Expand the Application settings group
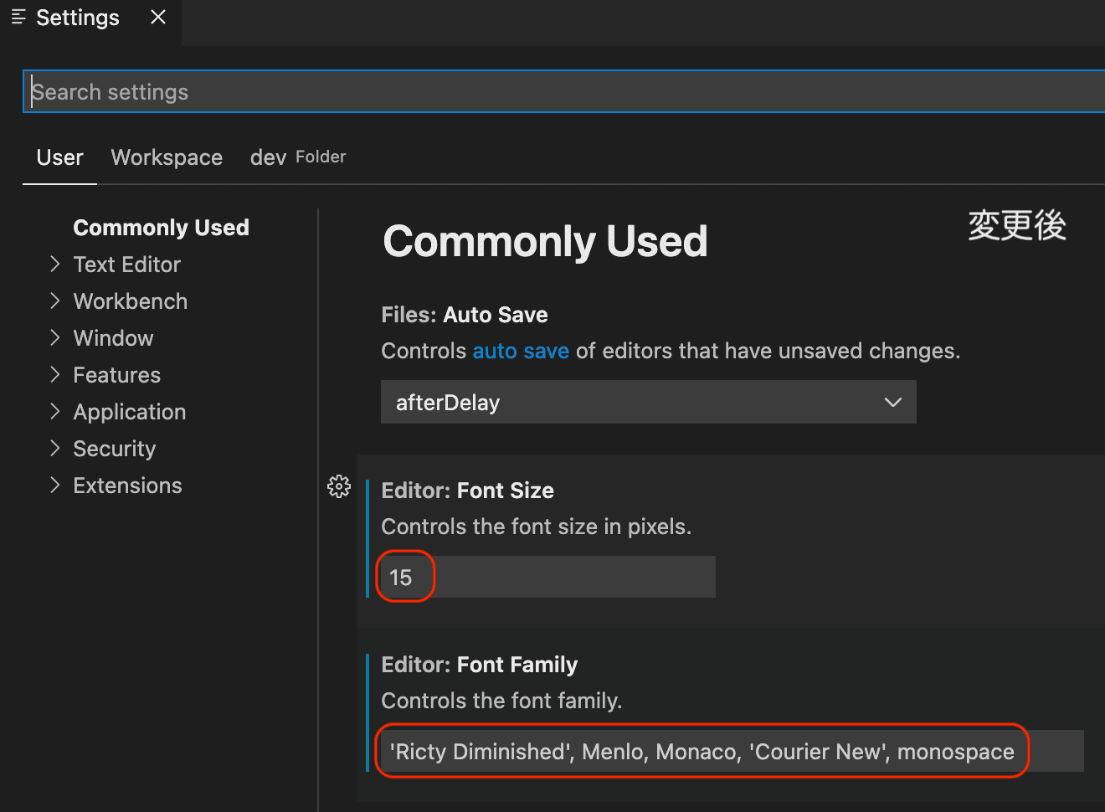The image size is (1105, 812). pyautogui.click(x=55, y=412)
